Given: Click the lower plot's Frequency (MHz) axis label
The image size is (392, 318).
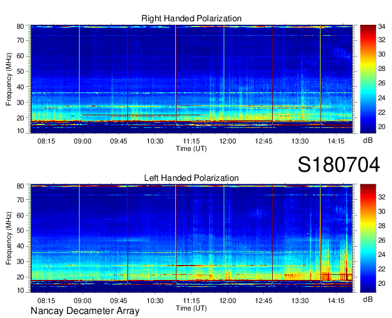Looking at the screenshot, I should pyautogui.click(x=9, y=238).
